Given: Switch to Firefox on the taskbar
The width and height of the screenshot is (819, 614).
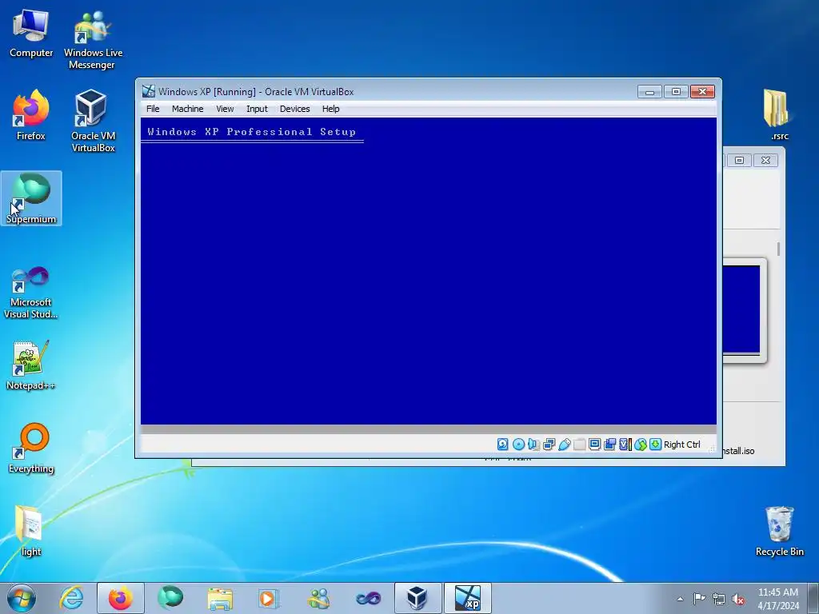Looking at the screenshot, I should tap(121, 598).
